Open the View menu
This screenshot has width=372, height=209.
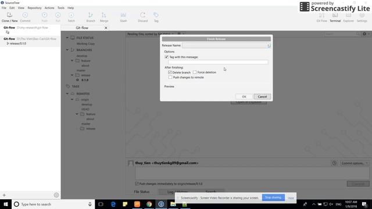click(21, 8)
